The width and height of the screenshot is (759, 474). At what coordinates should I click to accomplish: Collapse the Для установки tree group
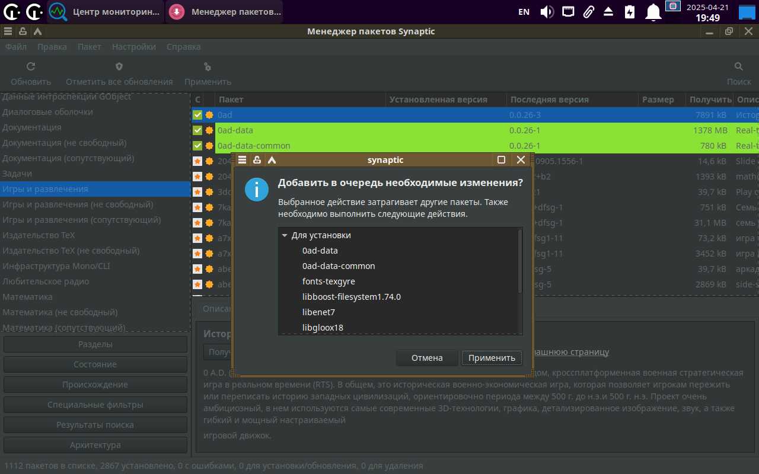click(285, 235)
